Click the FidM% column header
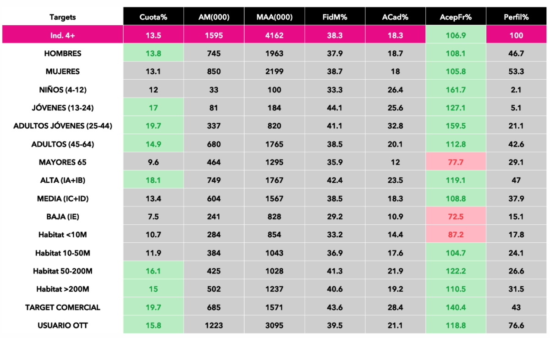Viewport: 550px width, 338px height. [x=335, y=17]
